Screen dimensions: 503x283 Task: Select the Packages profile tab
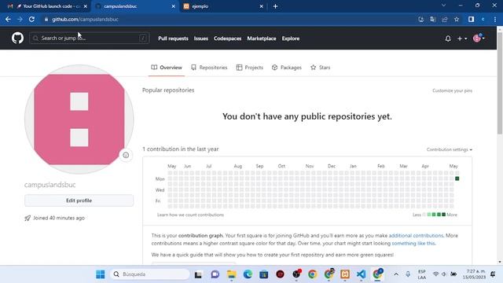287,68
